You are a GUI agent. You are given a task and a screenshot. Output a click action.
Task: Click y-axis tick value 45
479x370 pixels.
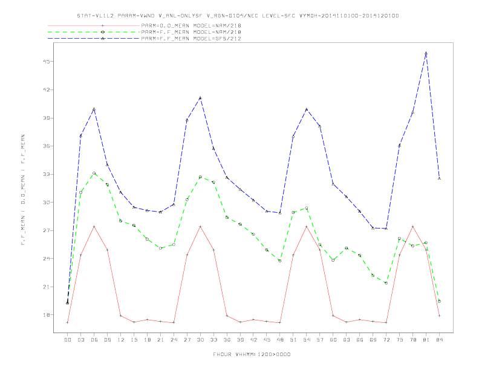click(x=46, y=61)
